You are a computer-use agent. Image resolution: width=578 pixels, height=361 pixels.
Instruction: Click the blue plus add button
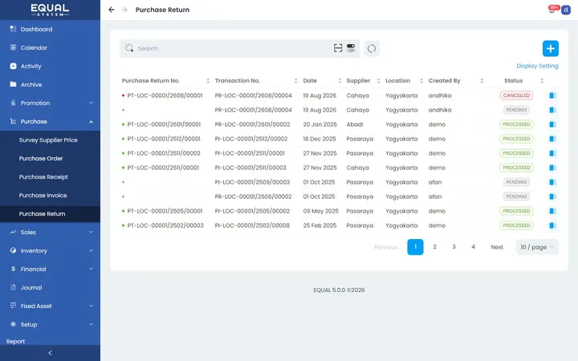click(x=551, y=49)
